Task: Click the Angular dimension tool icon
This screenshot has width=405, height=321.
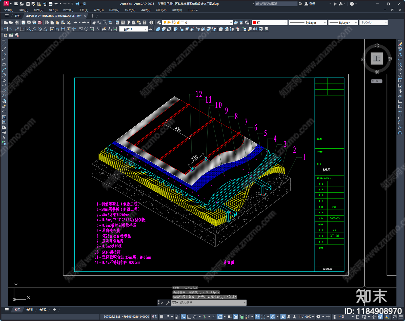Action: [x=45, y=29]
